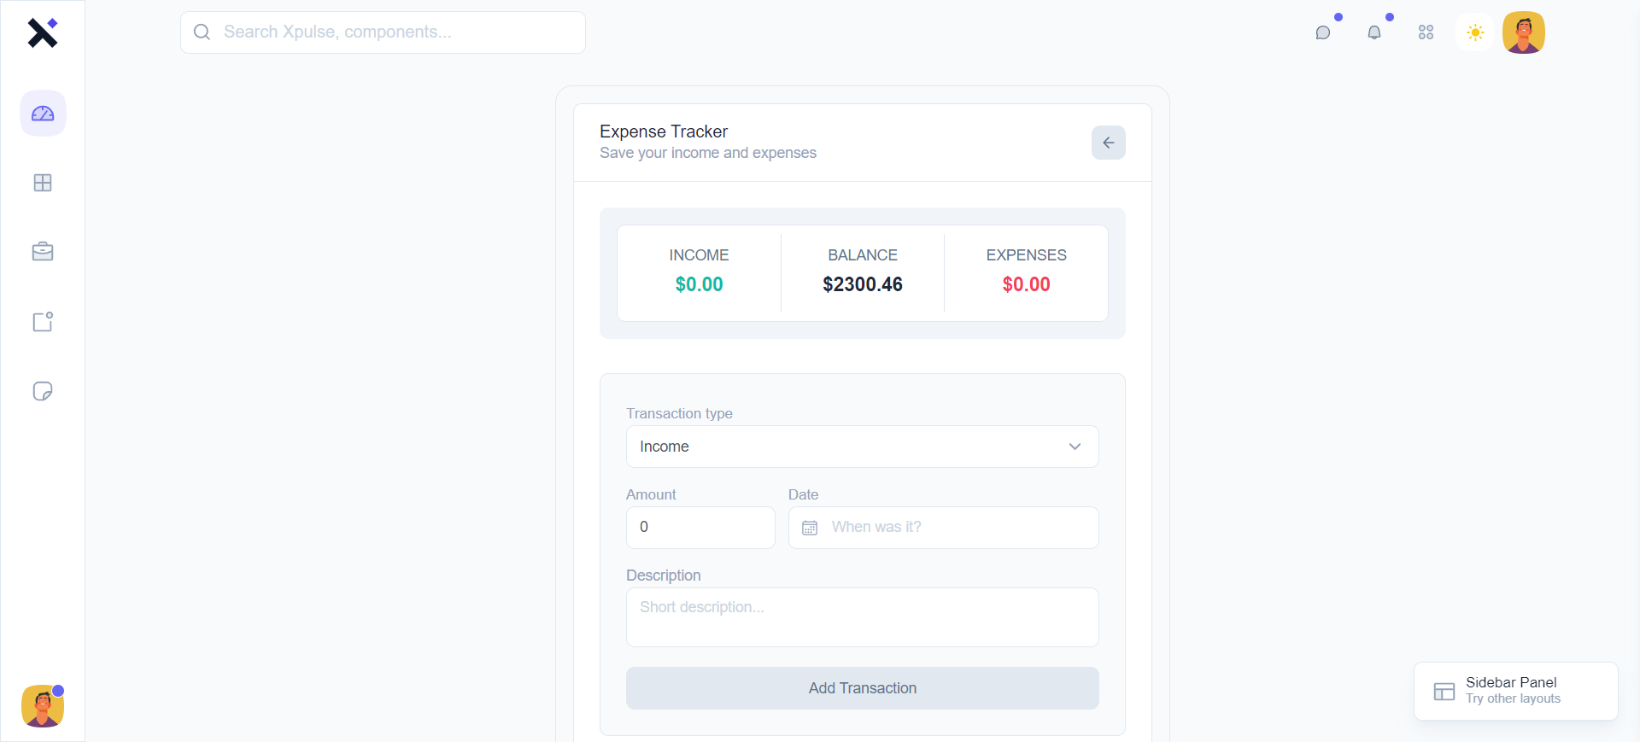Open the notifications bell icon
The height and width of the screenshot is (742, 1640).
pyautogui.click(x=1374, y=32)
